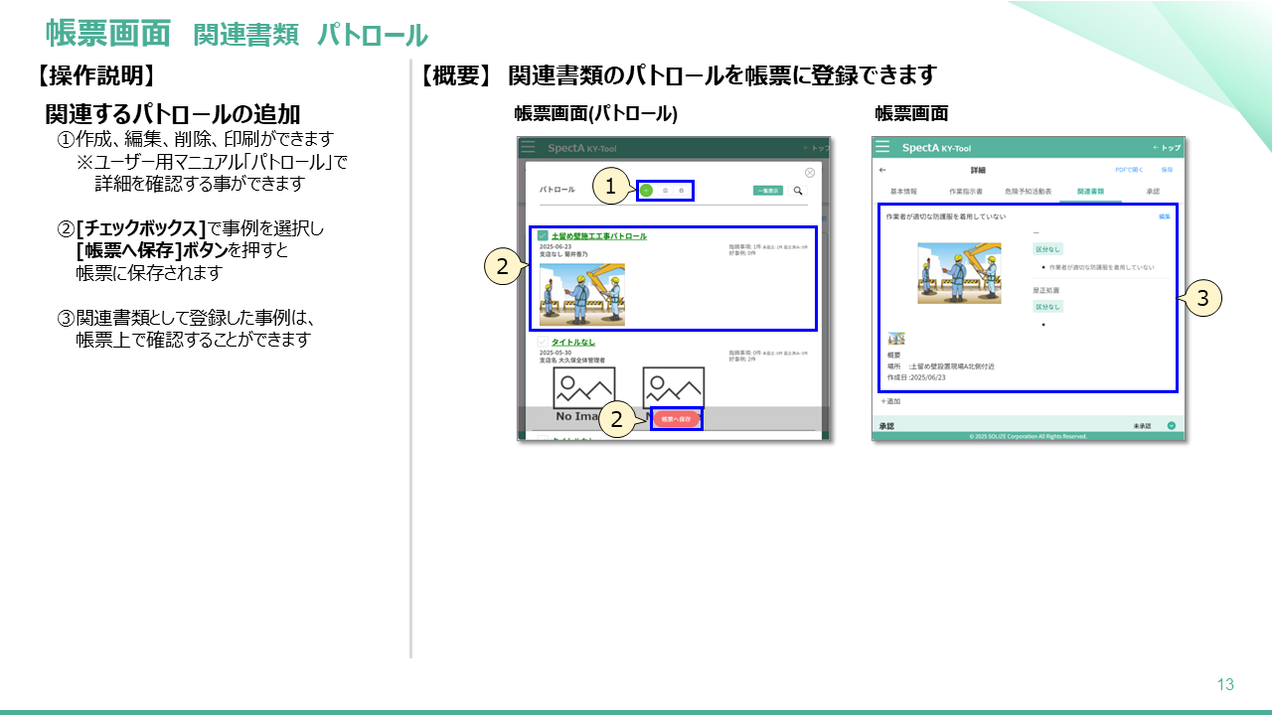1272x715 pixels.
Task: Switch to the 基本情報 tab
Action: (903, 190)
